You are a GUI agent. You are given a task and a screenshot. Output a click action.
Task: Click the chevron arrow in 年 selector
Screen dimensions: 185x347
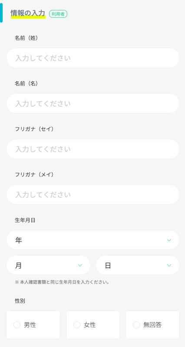point(169,240)
